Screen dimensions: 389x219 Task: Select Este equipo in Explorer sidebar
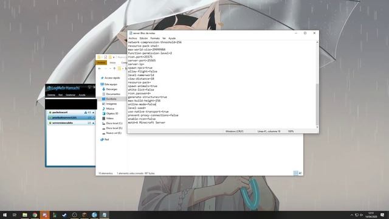point(109,84)
